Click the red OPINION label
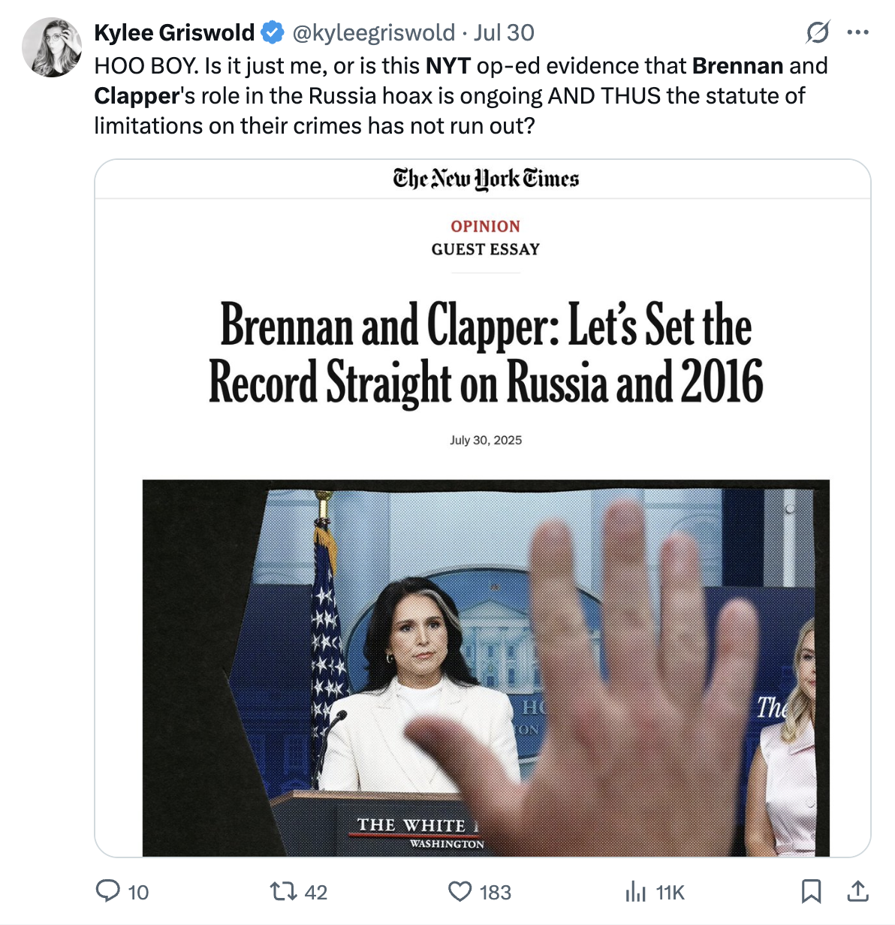This screenshot has height=925, width=895. (x=485, y=226)
